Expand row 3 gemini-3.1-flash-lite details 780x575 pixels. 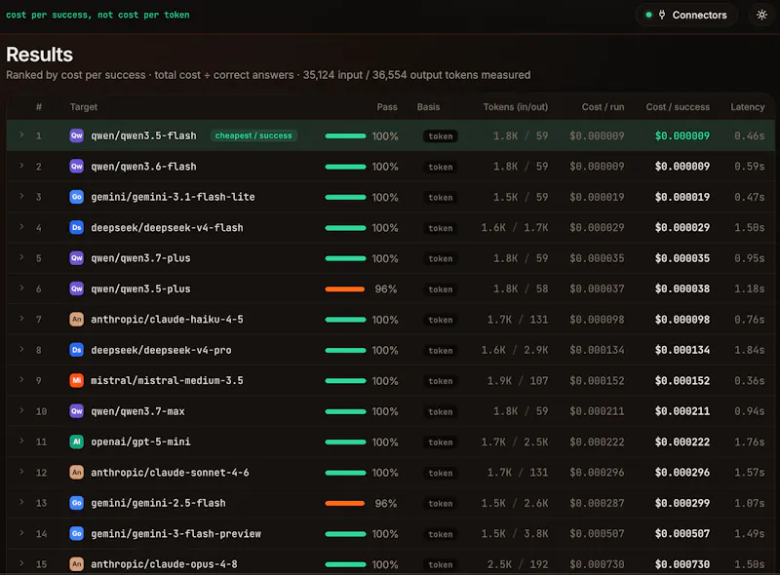tap(21, 196)
